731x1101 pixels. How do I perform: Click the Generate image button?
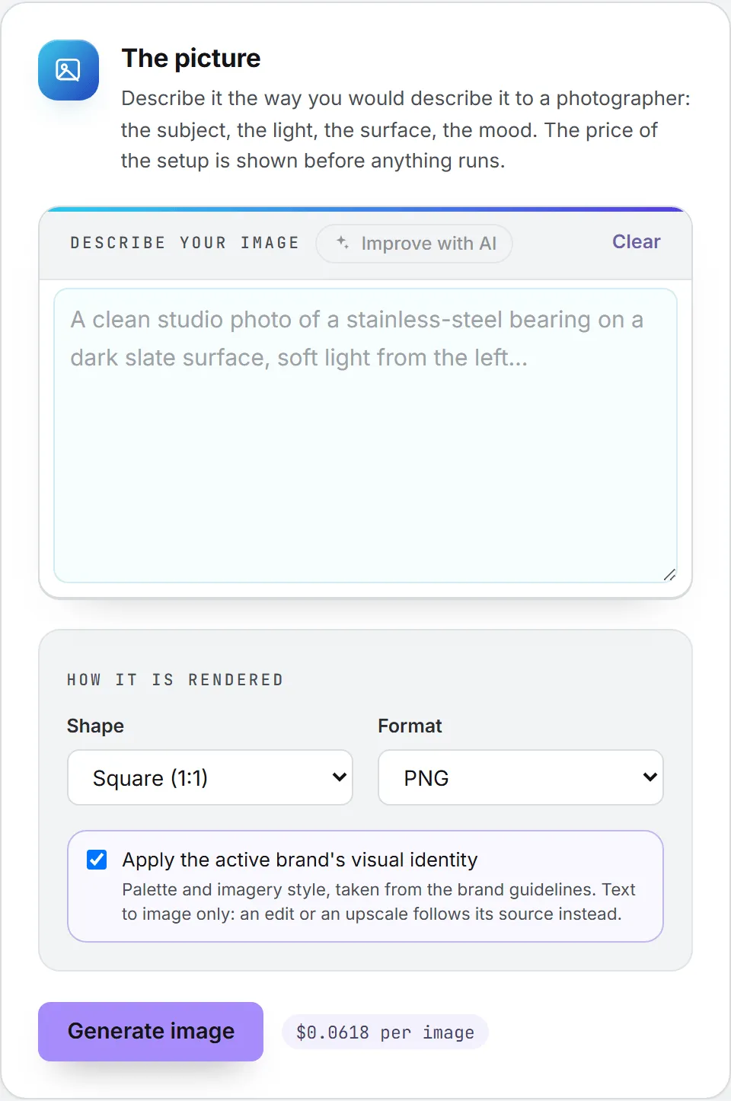151,1032
